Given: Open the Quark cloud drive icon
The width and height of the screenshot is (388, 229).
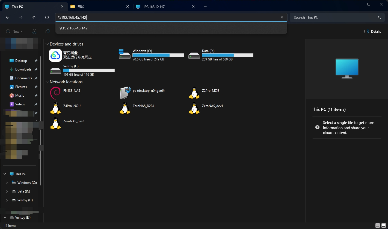Looking at the screenshot, I should click(x=55, y=55).
